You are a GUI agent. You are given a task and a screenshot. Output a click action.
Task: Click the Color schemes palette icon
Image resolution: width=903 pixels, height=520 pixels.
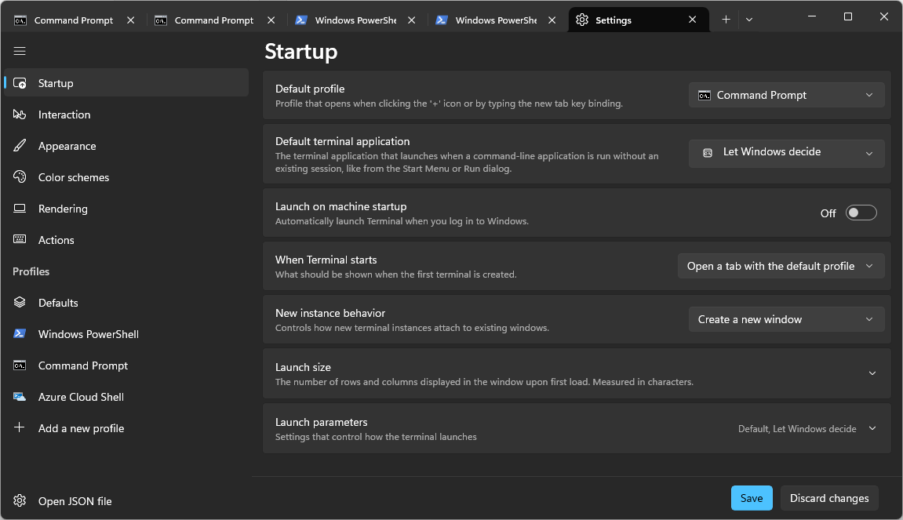click(20, 177)
